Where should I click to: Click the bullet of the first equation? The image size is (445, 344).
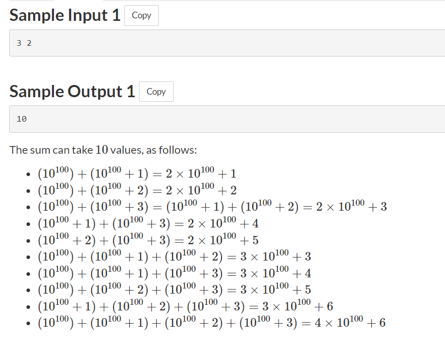[x=28, y=174]
